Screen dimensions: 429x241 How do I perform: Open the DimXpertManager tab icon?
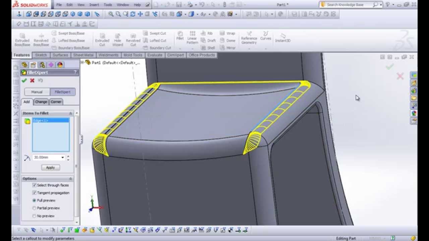pyautogui.click(x=51, y=65)
